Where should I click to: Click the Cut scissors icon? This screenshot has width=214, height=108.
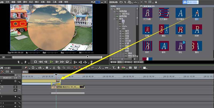[x=54, y=68]
